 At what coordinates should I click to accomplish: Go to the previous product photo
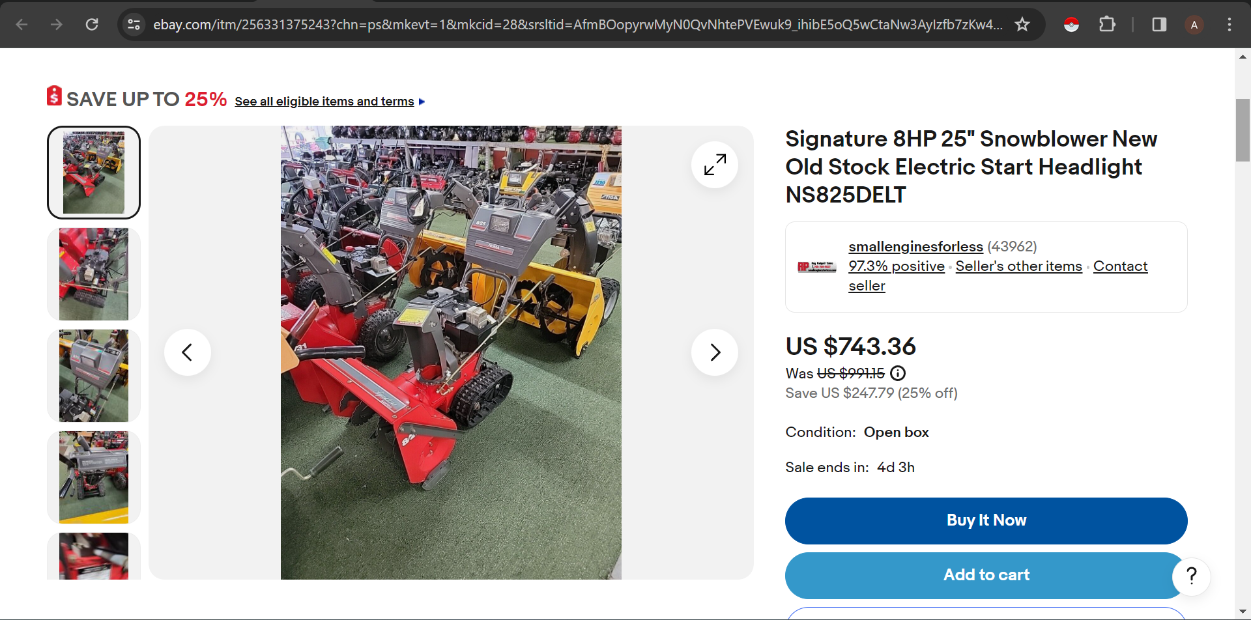point(188,352)
